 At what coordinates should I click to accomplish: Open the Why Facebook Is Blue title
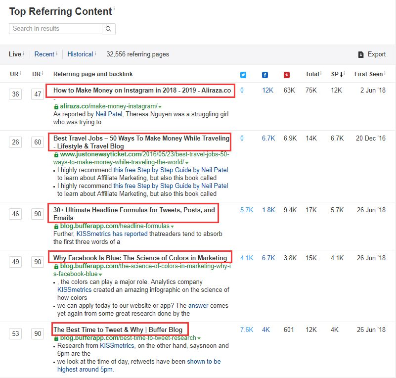(x=140, y=258)
